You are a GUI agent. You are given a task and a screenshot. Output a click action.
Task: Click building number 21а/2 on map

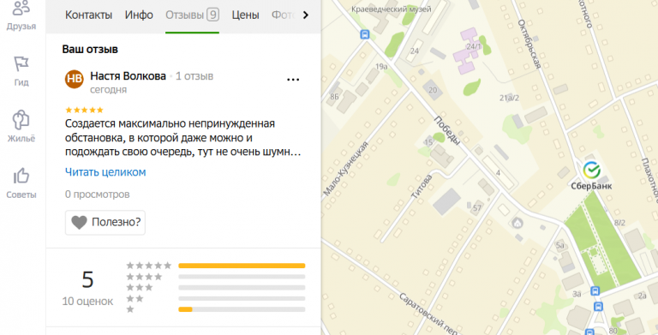pyautogui.click(x=509, y=98)
